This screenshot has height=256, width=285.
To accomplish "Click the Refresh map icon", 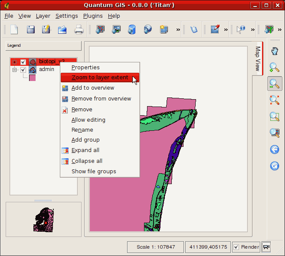I will (x=275, y=166).
